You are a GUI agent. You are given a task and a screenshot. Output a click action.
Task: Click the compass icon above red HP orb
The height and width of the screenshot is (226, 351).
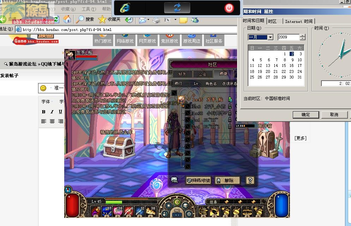pos(68,190)
